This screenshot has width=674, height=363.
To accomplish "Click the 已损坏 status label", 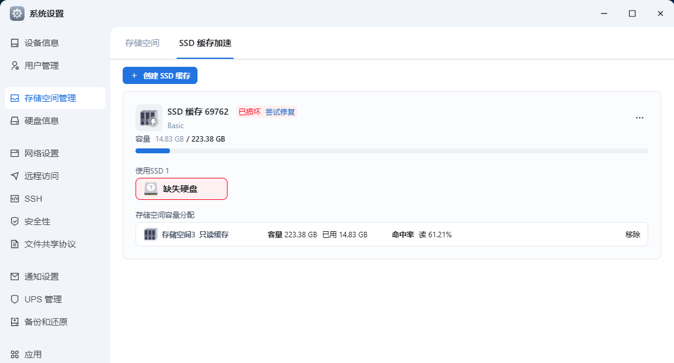I will pos(250,112).
